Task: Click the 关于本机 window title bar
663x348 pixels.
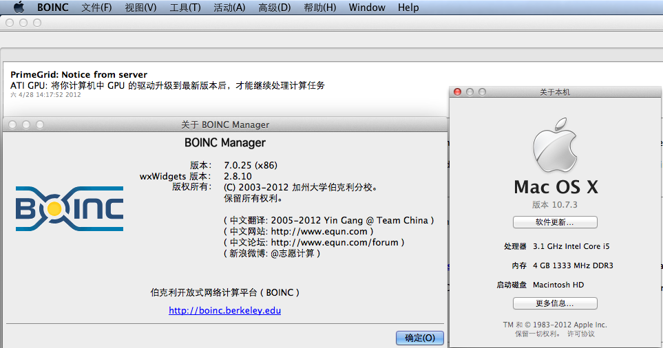Action: (555, 91)
